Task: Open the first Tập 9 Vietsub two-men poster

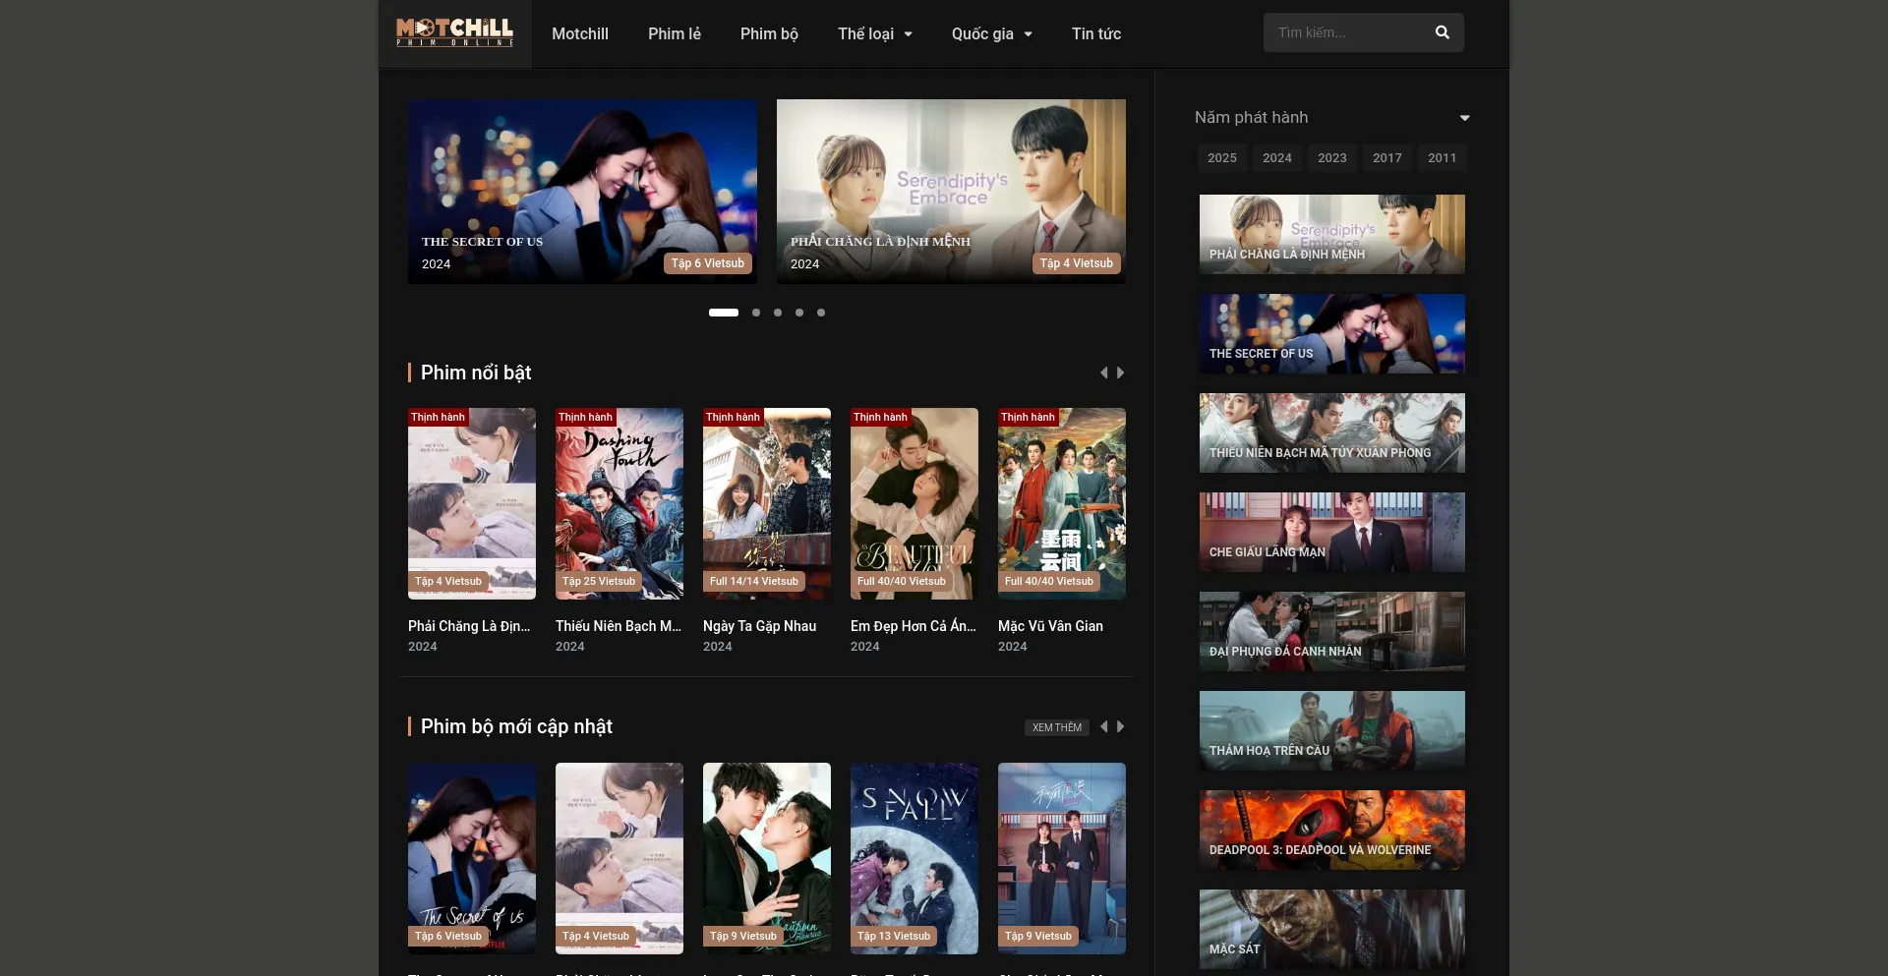Action: 767,858
